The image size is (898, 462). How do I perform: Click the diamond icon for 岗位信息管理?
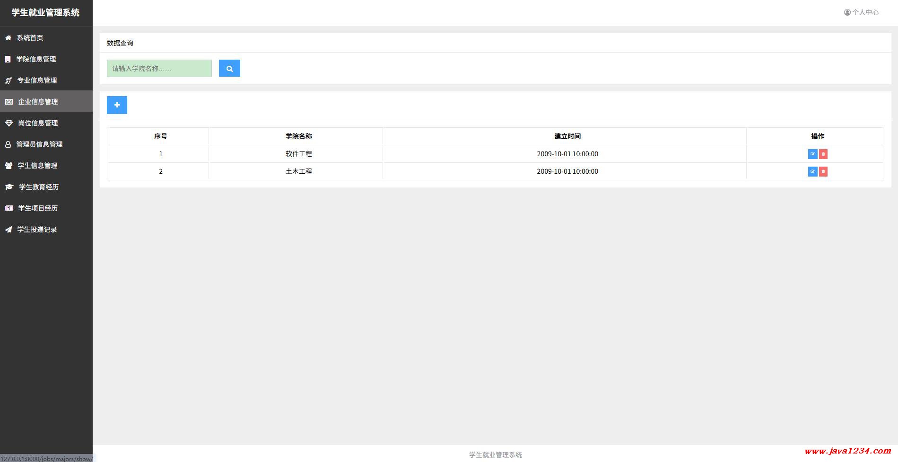tap(9, 123)
